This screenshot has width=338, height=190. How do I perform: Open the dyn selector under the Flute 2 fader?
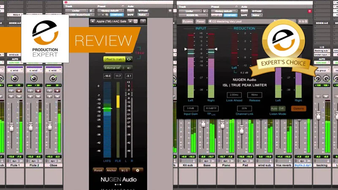(34, 161)
